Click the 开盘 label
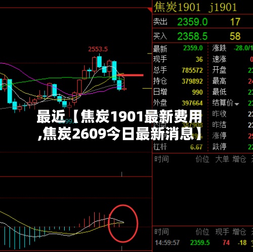 (219, 70)
